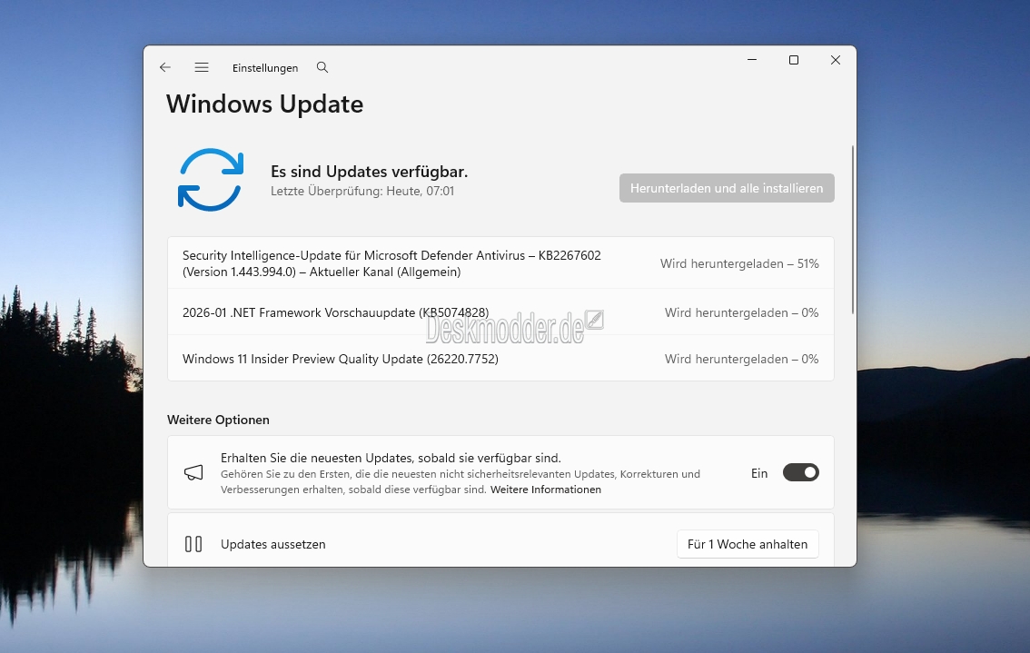
Task: Click the pause icon beside Updates aussetzen
Action: (x=193, y=544)
